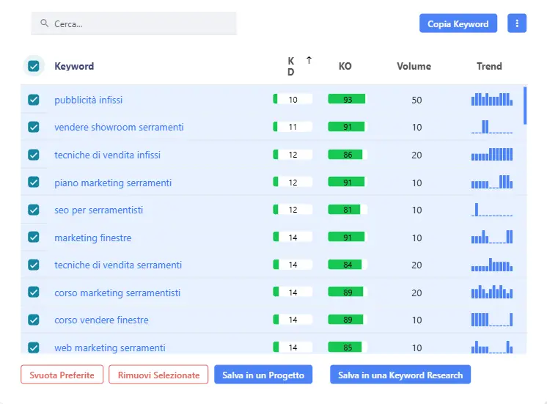This screenshot has height=404, width=547.
Task: Click the trend chart for marketing finestre
Action: click(492, 237)
